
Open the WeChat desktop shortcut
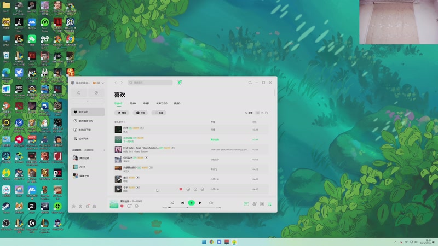tap(32, 40)
